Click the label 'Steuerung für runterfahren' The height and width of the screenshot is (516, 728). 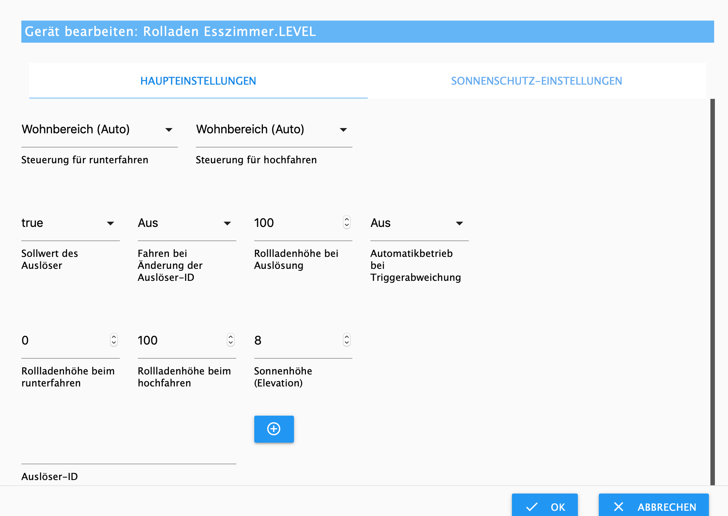(x=85, y=160)
